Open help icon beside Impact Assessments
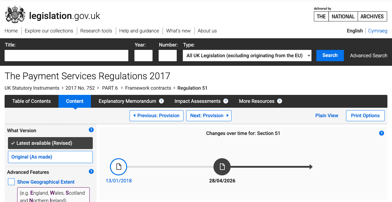Viewport: 392px width, 202px height. (226, 101)
